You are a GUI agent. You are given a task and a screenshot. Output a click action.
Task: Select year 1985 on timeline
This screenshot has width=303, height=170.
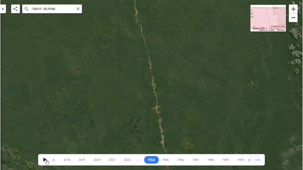[x=166, y=160]
